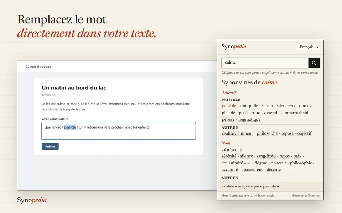Select synonym flegme
The image size is (342, 213).
pyautogui.click(x=261, y=163)
